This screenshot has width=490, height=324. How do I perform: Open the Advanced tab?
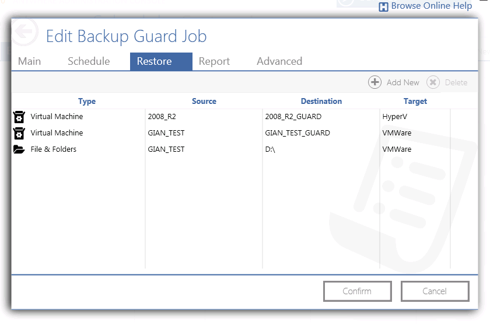point(279,61)
